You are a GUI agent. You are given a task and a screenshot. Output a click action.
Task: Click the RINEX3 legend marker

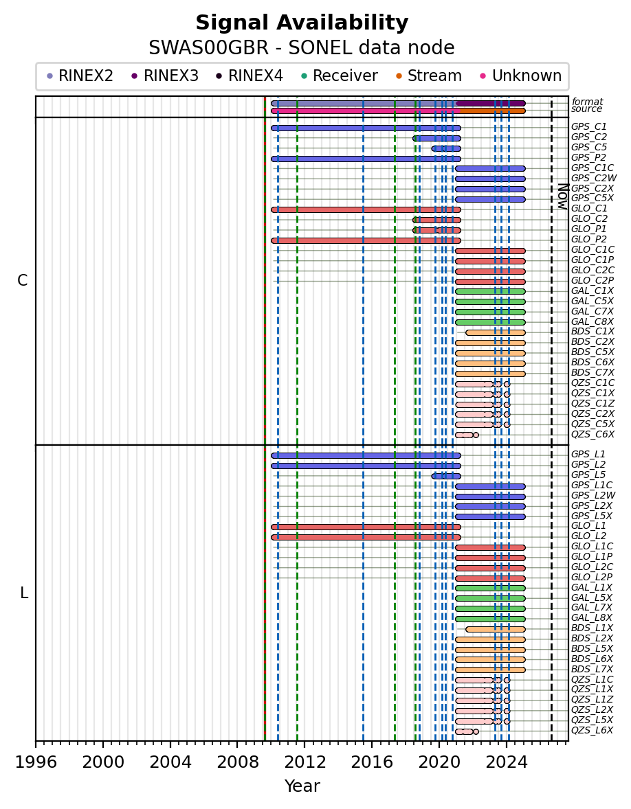click(135, 76)
